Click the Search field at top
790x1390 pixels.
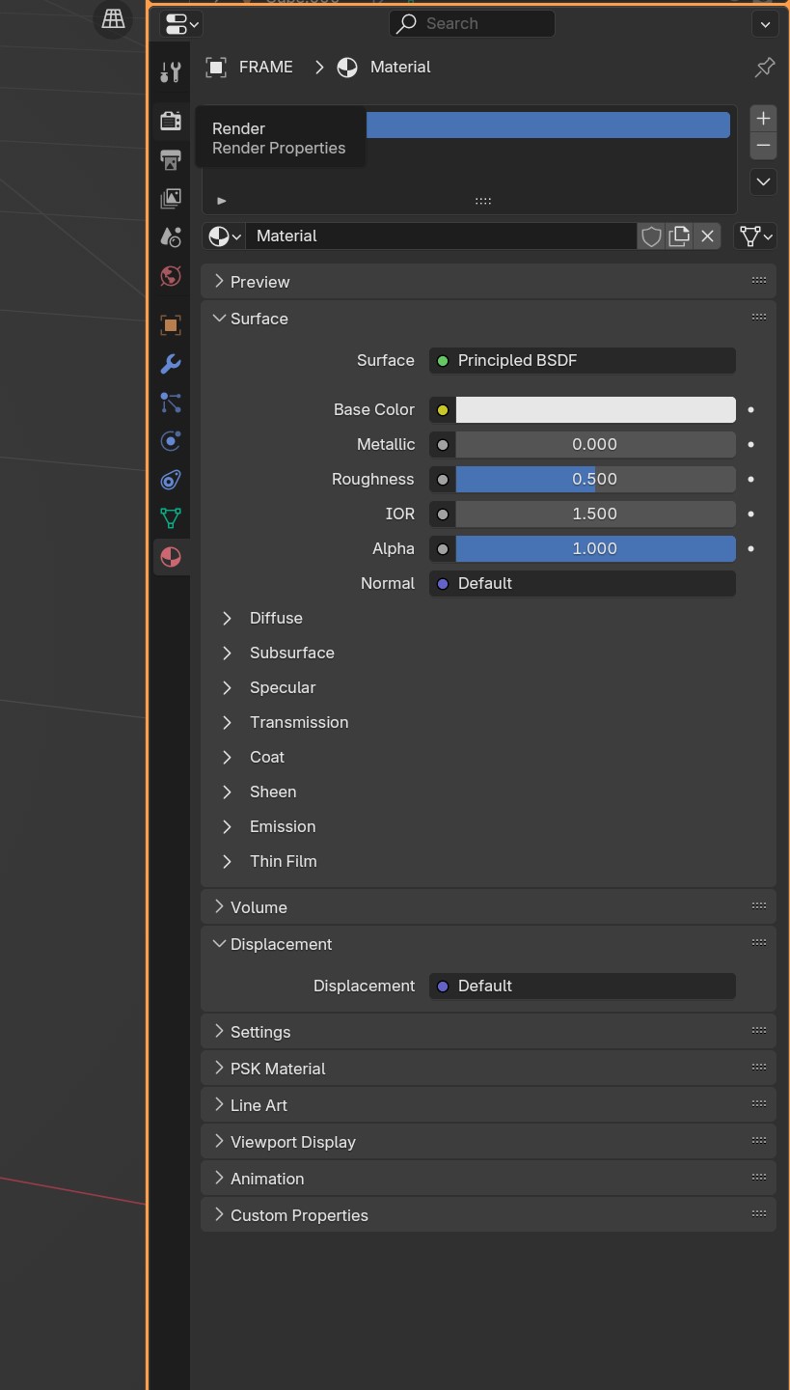coord(472,23)
